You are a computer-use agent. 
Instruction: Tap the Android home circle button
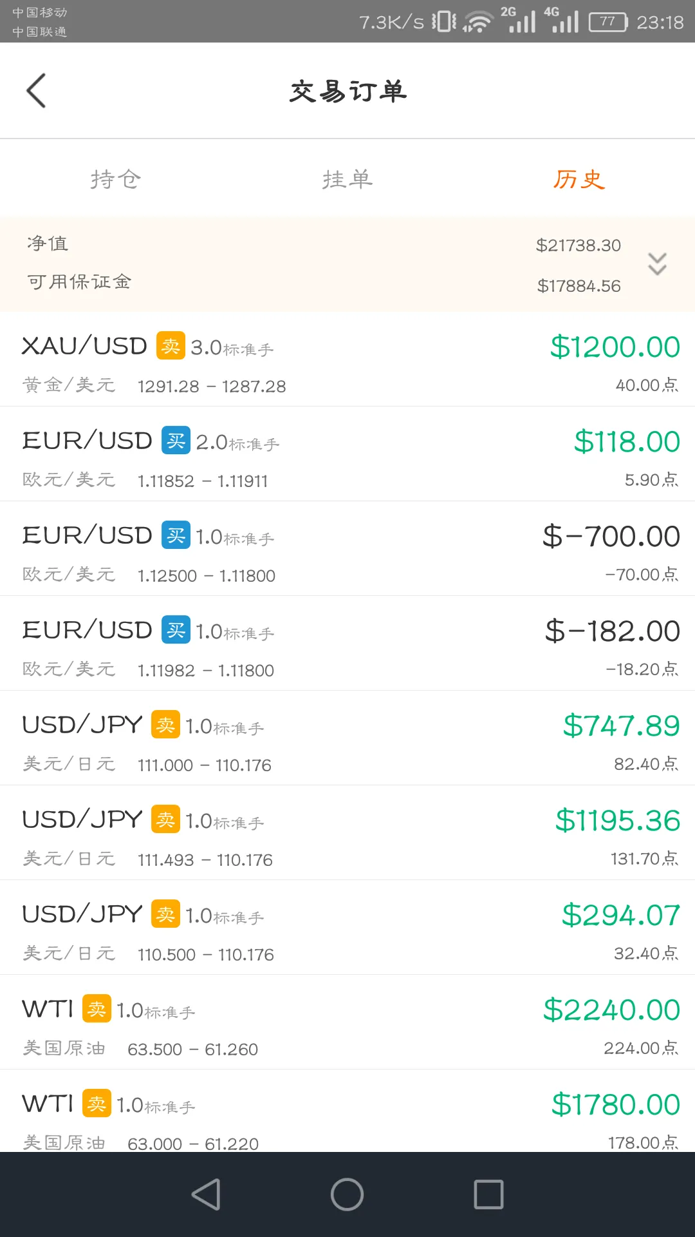click(x=347, y=1194)
